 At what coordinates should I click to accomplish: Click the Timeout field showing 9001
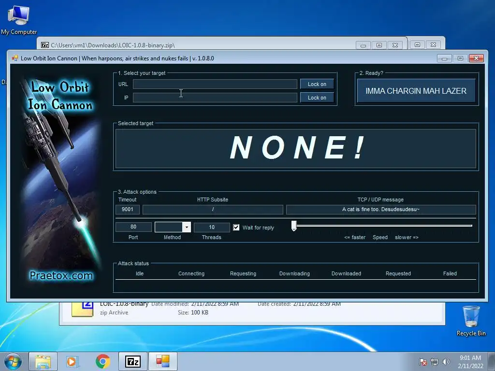click(x=128, y=210)
